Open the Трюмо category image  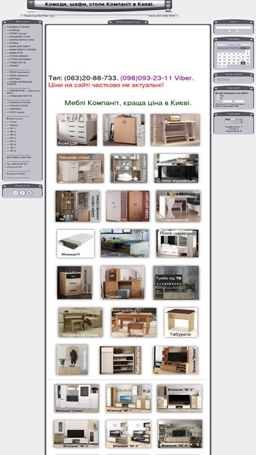pos(122,282)
